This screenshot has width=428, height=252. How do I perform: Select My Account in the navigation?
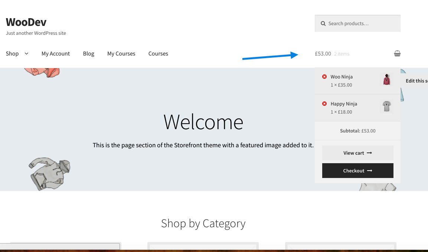(x=56, y=54)
